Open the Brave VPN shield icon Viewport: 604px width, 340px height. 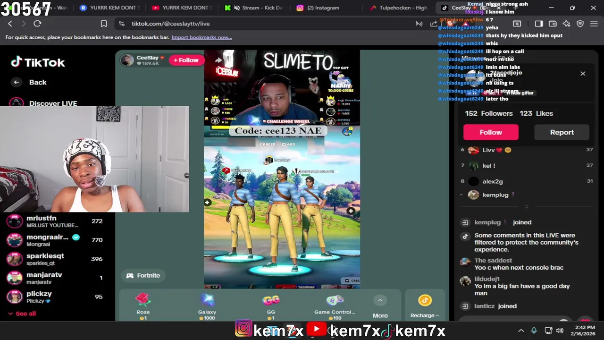pyautogui.click(x=580, y=24)
